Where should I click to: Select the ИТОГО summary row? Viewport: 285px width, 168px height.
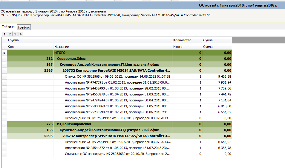point(112,53)
